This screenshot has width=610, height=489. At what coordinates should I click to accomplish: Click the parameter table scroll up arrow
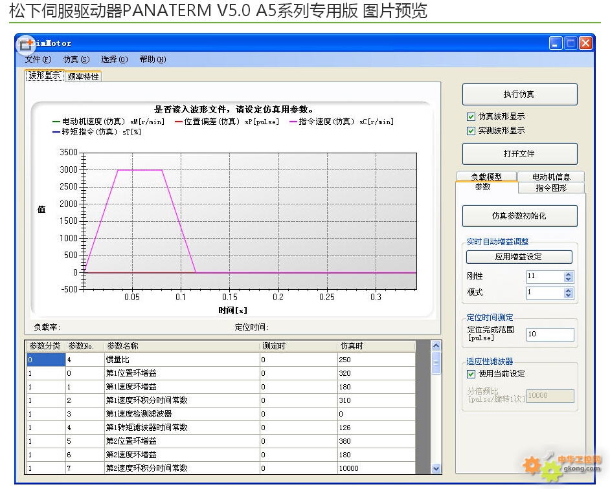[x=436, y=345]
